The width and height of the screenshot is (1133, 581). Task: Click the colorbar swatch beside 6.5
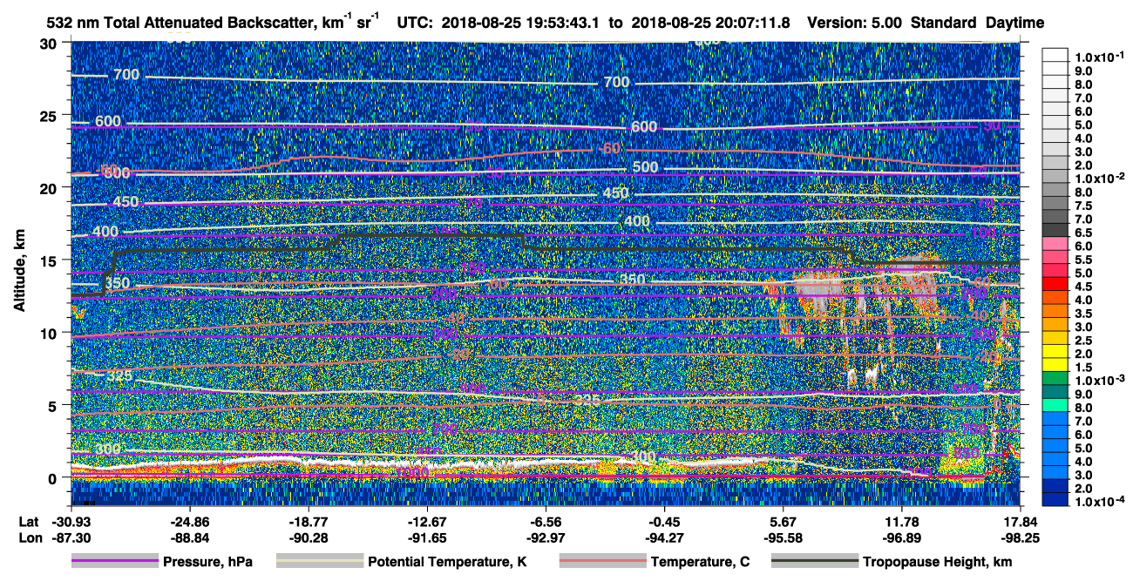[1055, 231]
